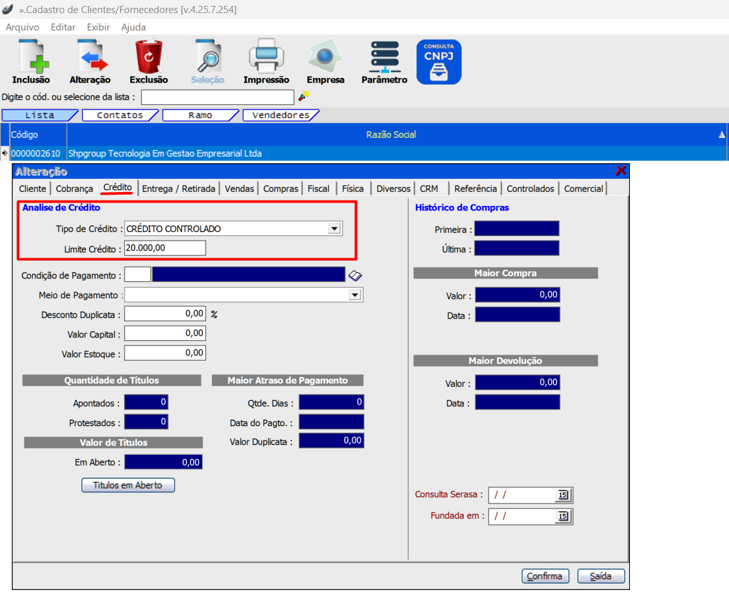Image resolution: width=729 pixels, height=609 pixels.
Task: Open the Condição de Pagamento lookup icon
Action: (x=355, y=275)
